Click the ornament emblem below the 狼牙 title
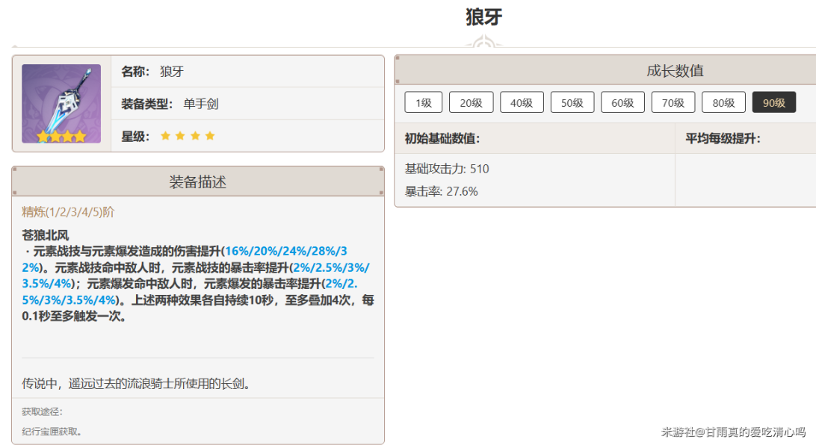This screenshot has width=816, height=448. (483, 43)
